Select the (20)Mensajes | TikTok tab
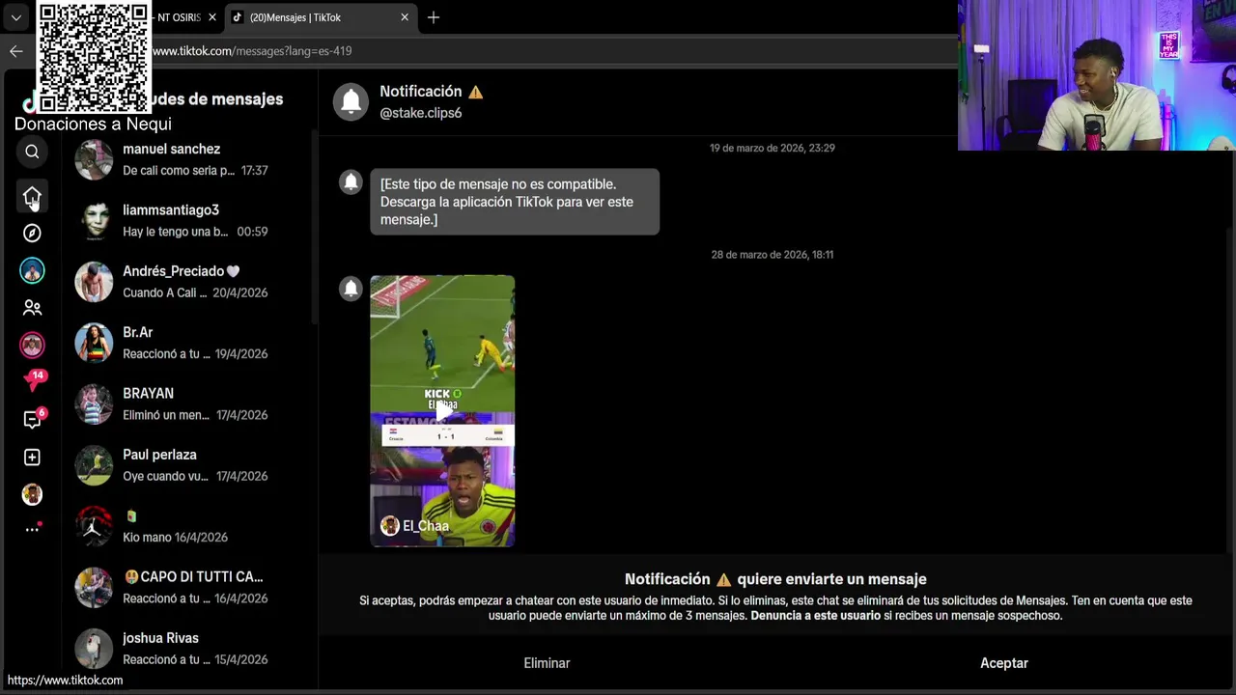The width and height of the screenshot is (1236, 695). tap(321, 17)
